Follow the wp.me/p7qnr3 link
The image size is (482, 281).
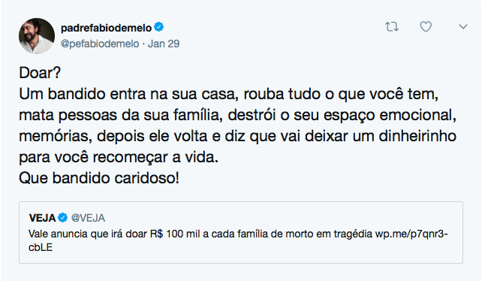(x=411, y=234)
